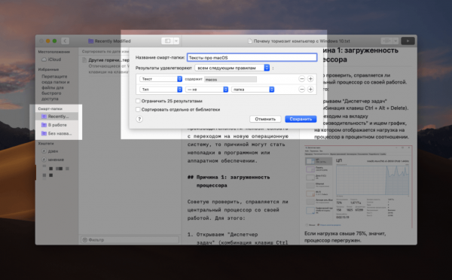Click the «macos» rule value field

(231, 80)
